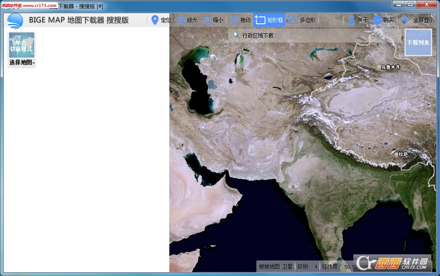Minimize the map downloader window
The height and width of the screenshot is (276, 440).
399,4
